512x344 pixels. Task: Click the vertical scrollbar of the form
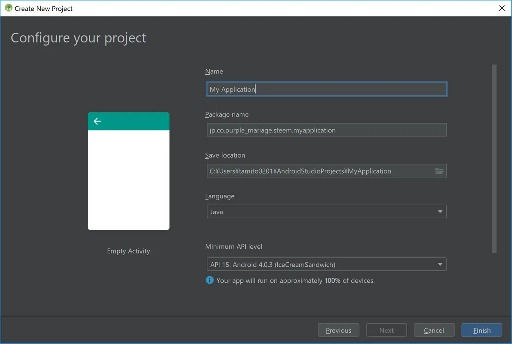pyautogui.click(x=494, y=159)
